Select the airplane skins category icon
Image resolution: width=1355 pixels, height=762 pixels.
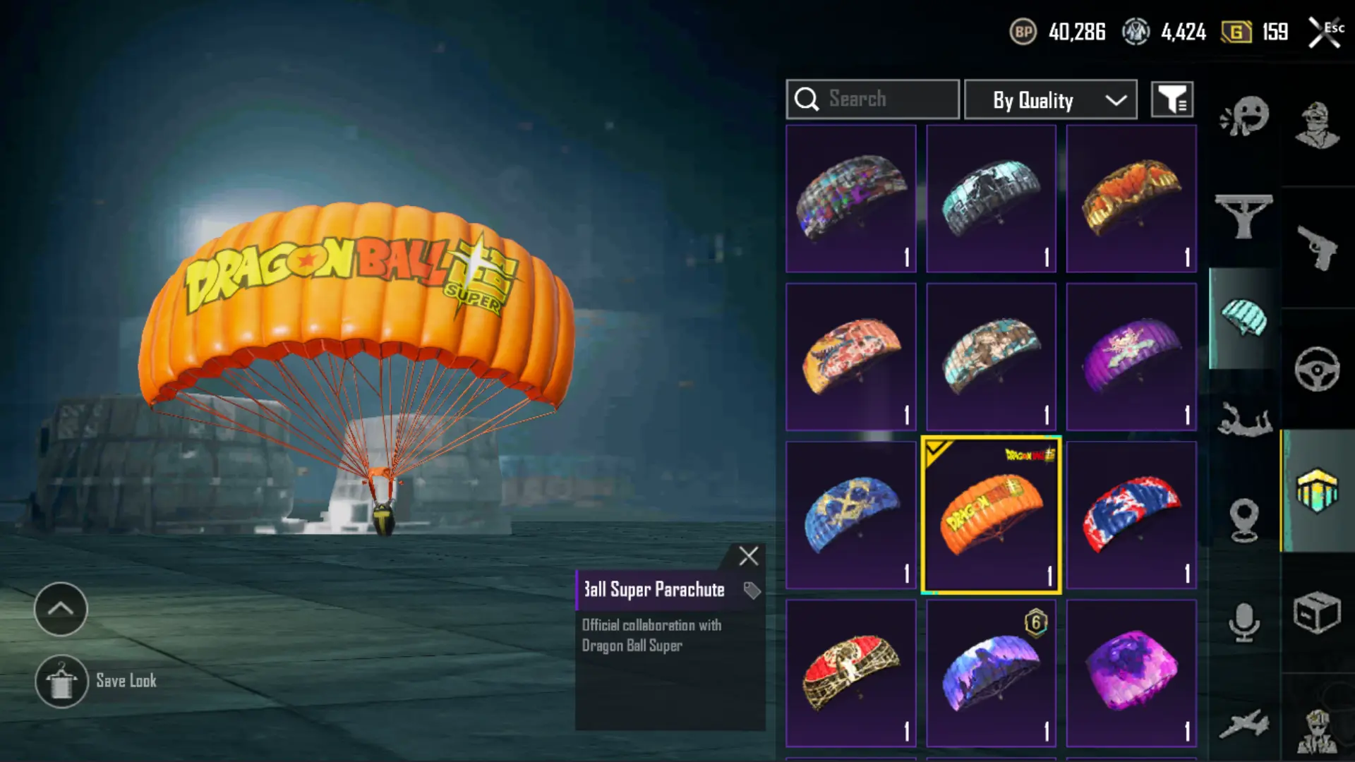click(x=1244, y=724)
